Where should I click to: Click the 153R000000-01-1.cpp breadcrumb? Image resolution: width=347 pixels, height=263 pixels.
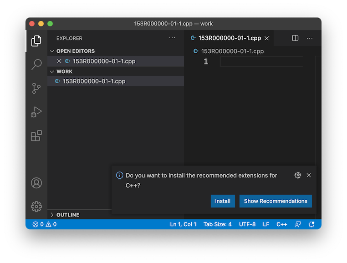232,51
